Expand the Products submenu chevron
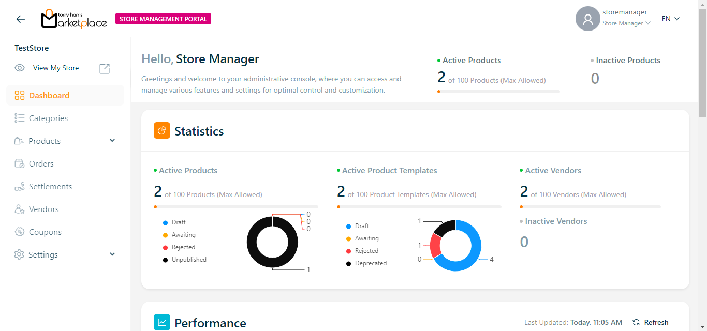This screenshot has height=331, width=707. pos(112,141)
